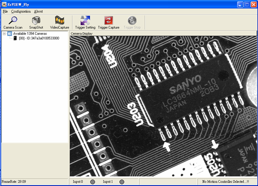258x186 pixels.
Task: Open the About menu
Action: coord(39,11)
